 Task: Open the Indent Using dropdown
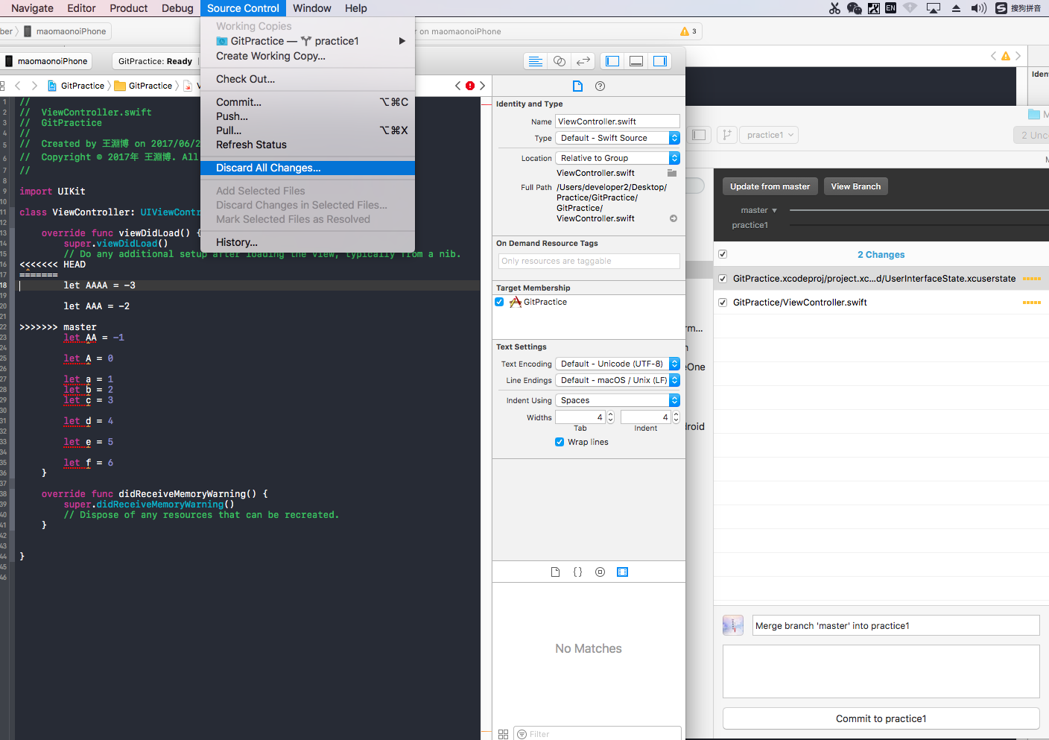tap(618, 400)
